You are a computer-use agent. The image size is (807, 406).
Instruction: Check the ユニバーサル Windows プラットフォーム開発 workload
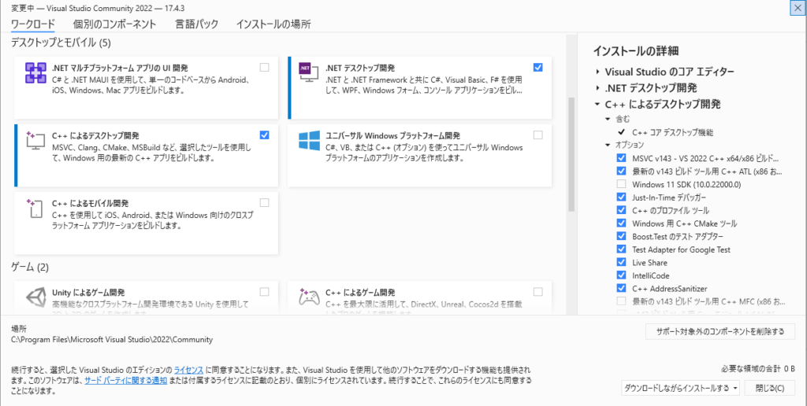537,135
